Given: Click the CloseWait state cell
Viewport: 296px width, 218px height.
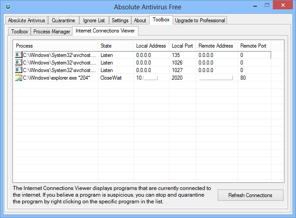Looking at the screenshot, I should click(x=111, y=78).
